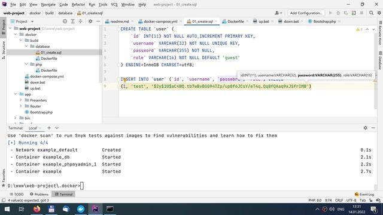Open Project panel options gear

pos(90,21)
